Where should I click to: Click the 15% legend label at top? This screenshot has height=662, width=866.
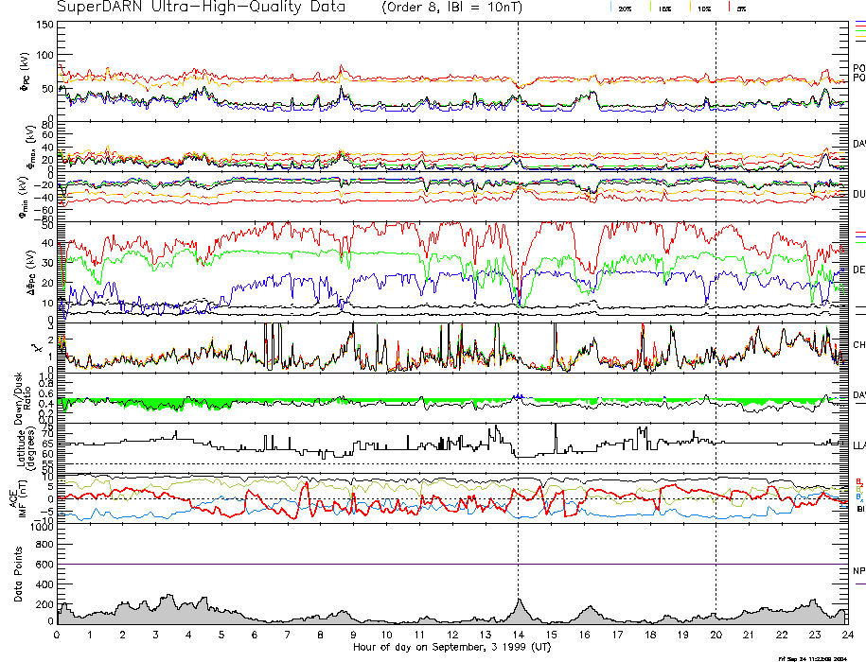(665, 9)
